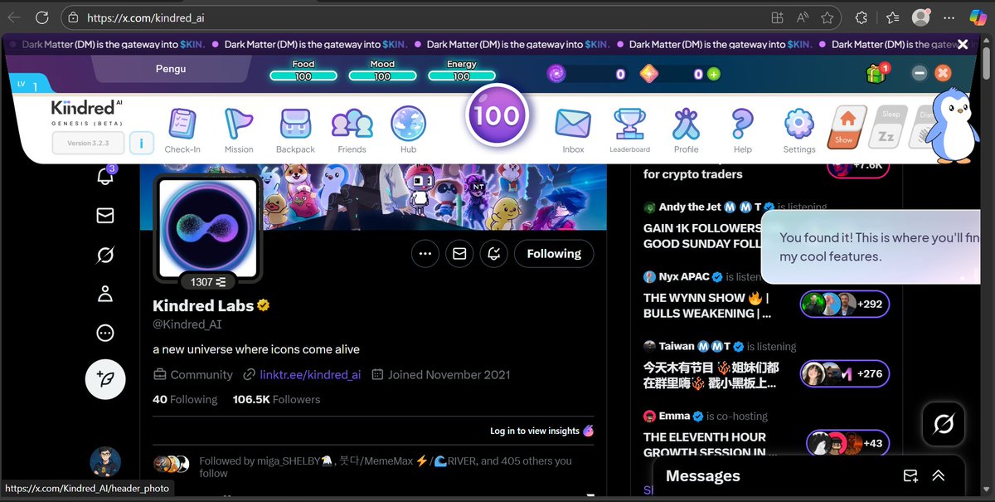The image size is (995, 502).
Task: Open the 40 Following list
Action: tap(185, 399)
